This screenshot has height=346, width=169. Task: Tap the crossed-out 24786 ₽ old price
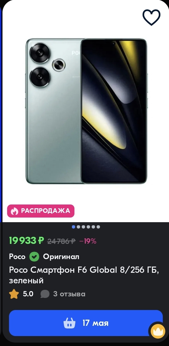tap(61, 241)
